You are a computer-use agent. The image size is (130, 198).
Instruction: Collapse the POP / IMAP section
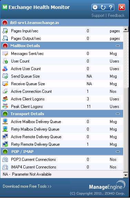click(118, 152)
